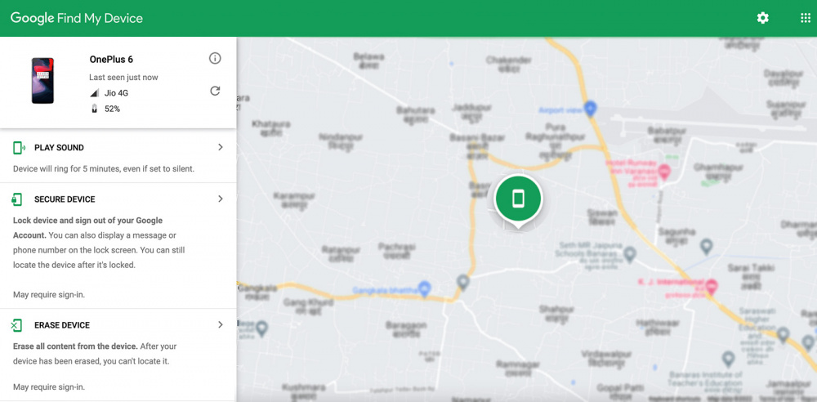Click the K. J. International pin
Viewport: 817px width, 402px height.
(712, 286)
